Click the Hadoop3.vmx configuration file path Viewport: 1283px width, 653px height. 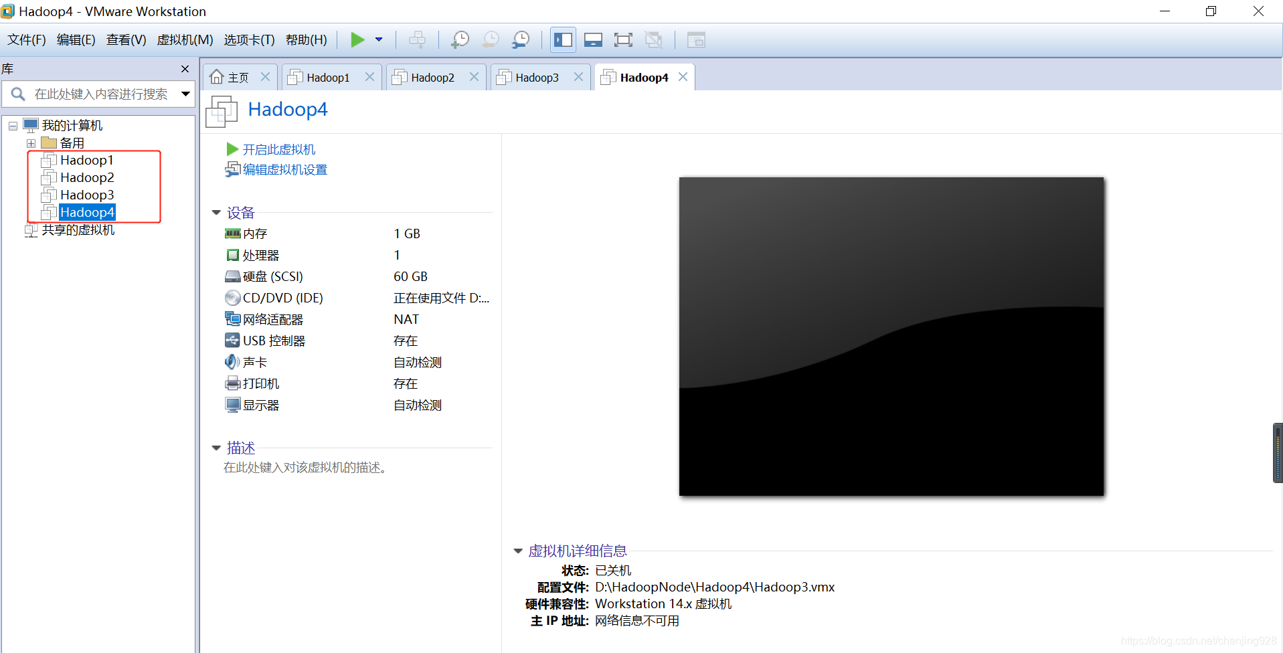715,587
